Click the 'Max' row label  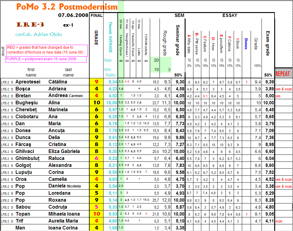108,60
